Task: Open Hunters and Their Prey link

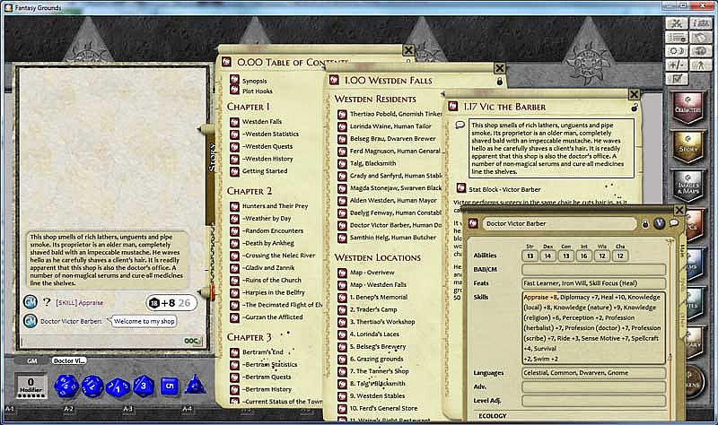Action: pos(275,206)
